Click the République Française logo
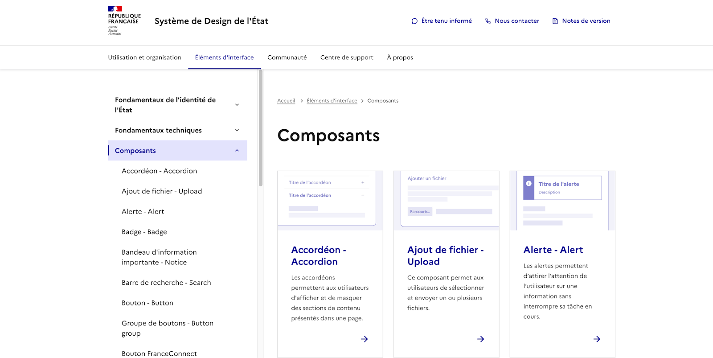The height and width of the screenshot is (358, 713). pos(124,21)
